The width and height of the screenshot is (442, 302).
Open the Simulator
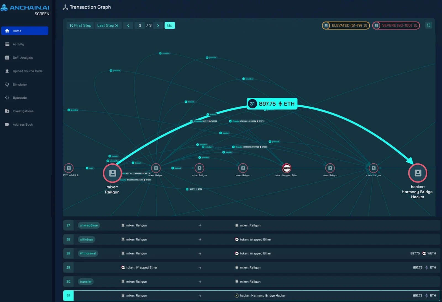click(x=20, y=84)
